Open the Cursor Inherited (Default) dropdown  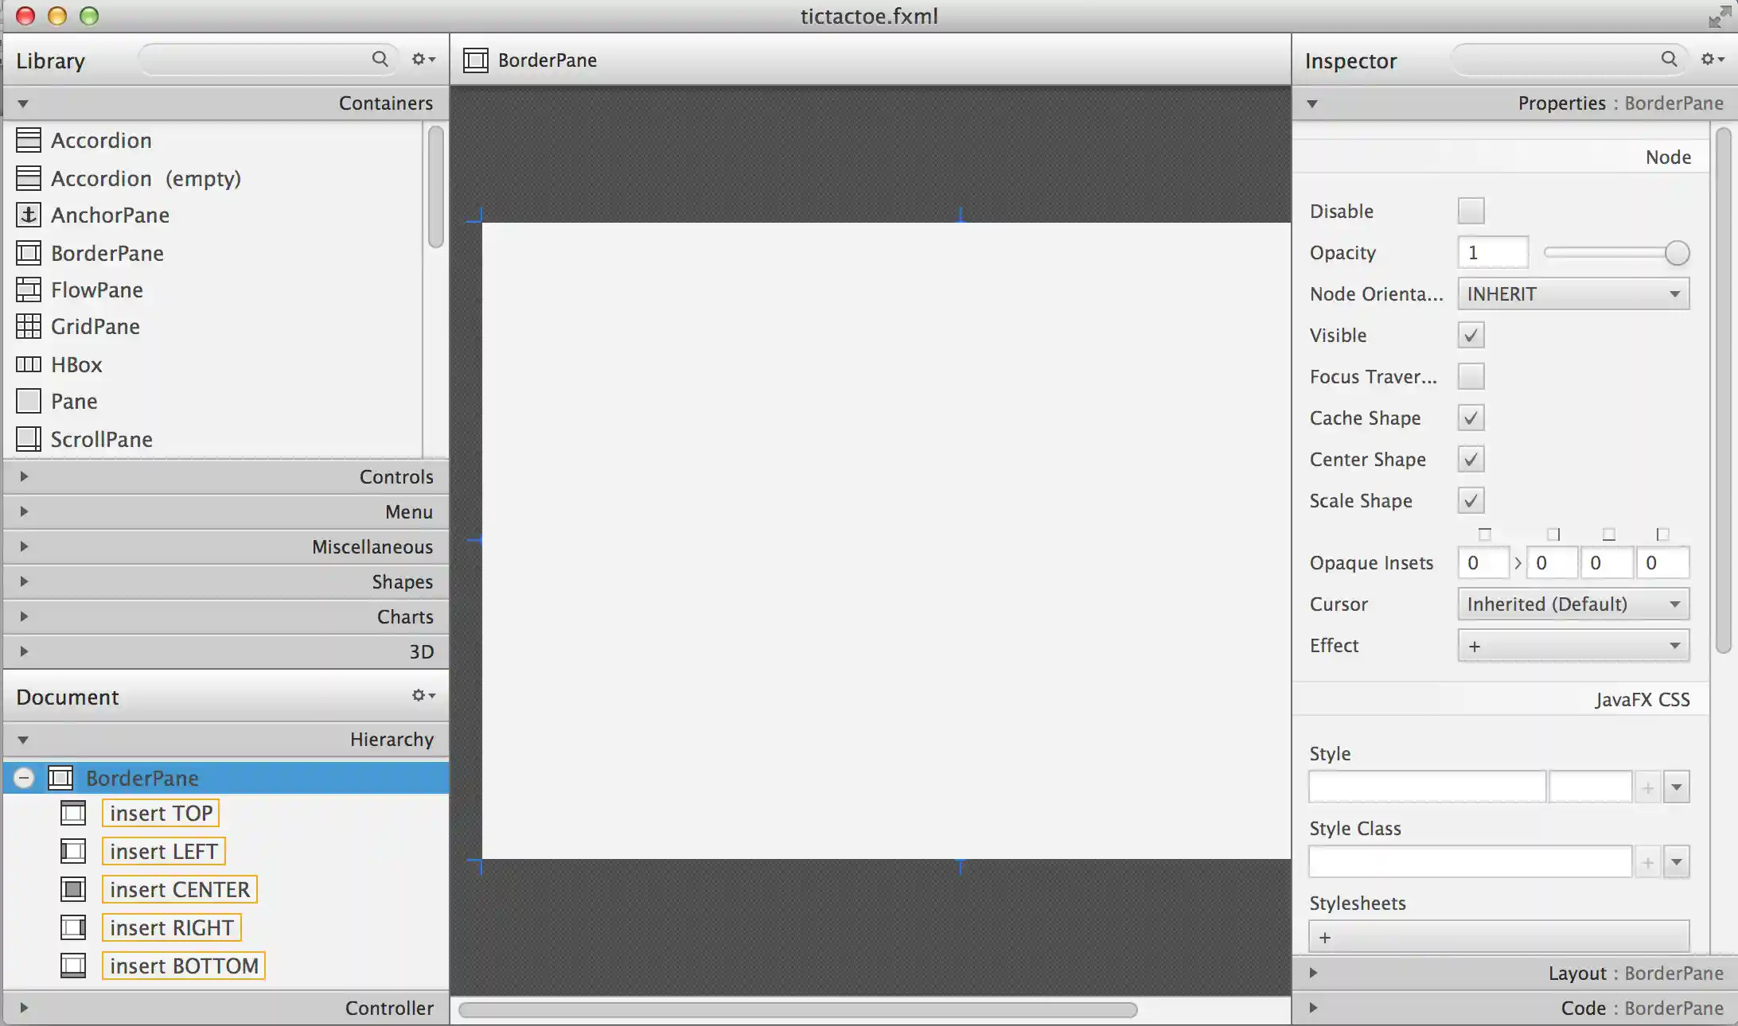tap(1572, 604)
